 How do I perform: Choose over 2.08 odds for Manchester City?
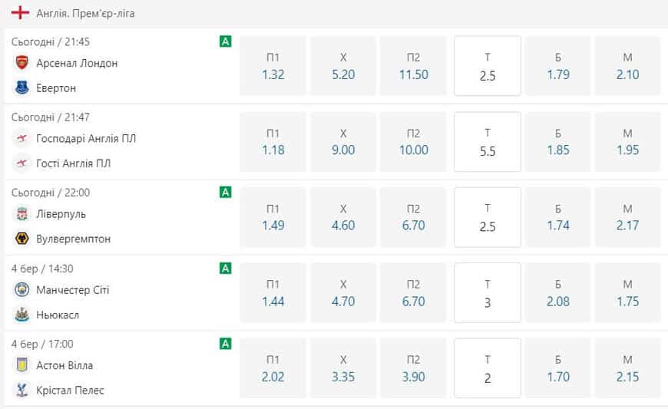(557, 292)
